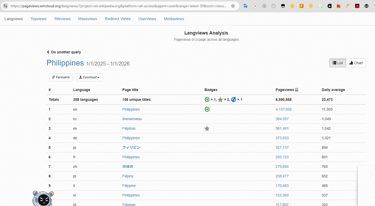Open Redirect Views tool

(118, 19)
